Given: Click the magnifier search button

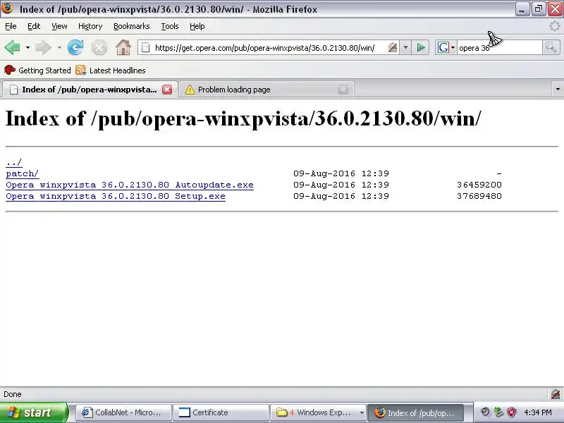Looking at the screenshot, I should pyautogui.click(x=551, y=47).
